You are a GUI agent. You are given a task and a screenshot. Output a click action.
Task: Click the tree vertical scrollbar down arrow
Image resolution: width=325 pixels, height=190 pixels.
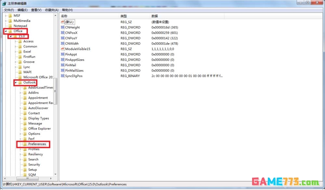(55, 174)
